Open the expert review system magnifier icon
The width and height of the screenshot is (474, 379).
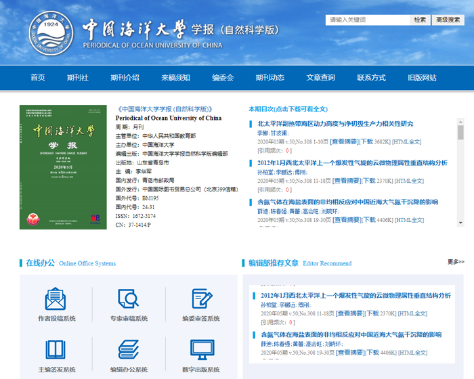pos(129,298)
